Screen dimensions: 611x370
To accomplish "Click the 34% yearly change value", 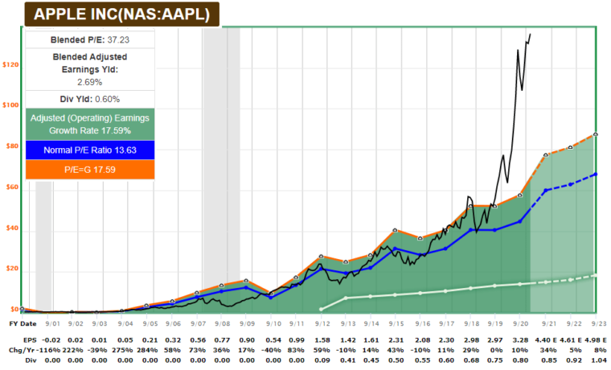I will click(x=548, y=350).
